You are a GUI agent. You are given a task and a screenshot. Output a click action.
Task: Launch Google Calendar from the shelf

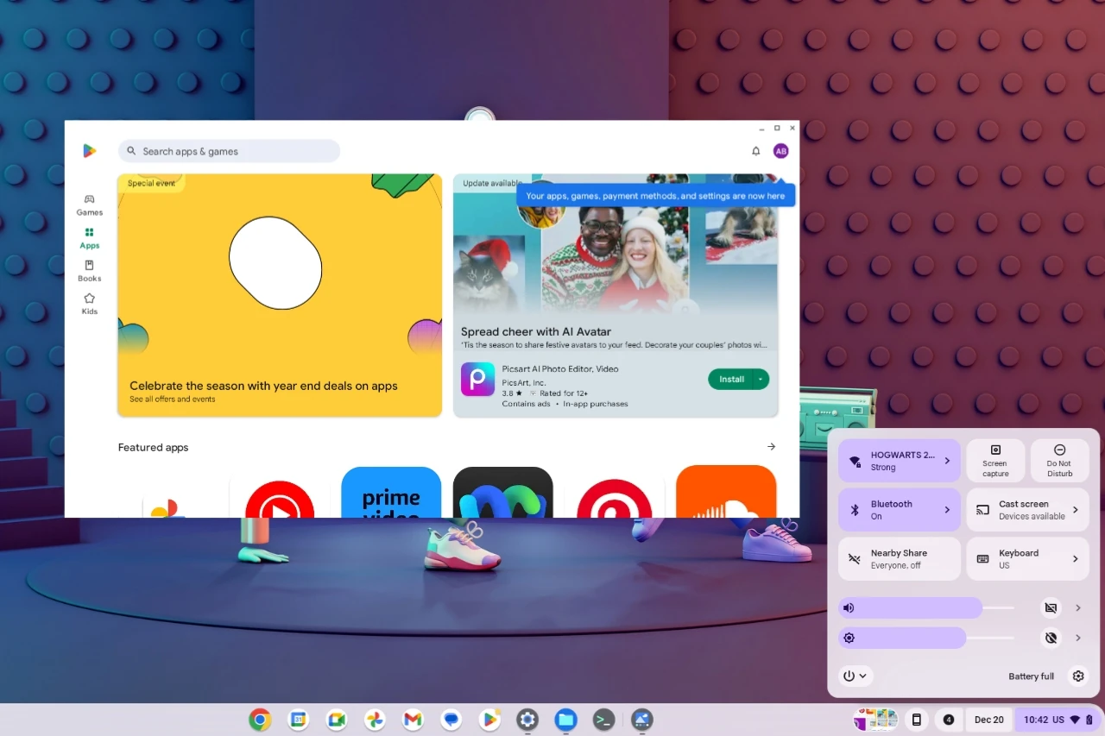coord(299,720)
